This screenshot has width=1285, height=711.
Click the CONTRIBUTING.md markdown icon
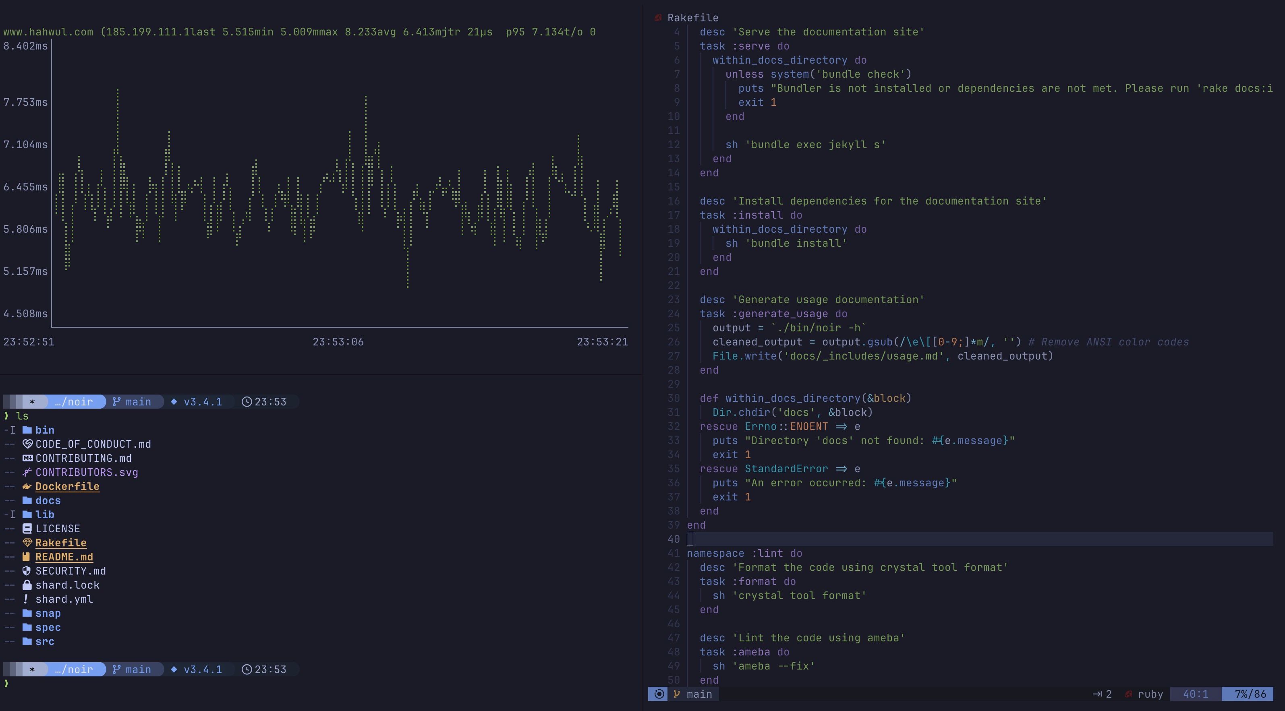point(27,458)
